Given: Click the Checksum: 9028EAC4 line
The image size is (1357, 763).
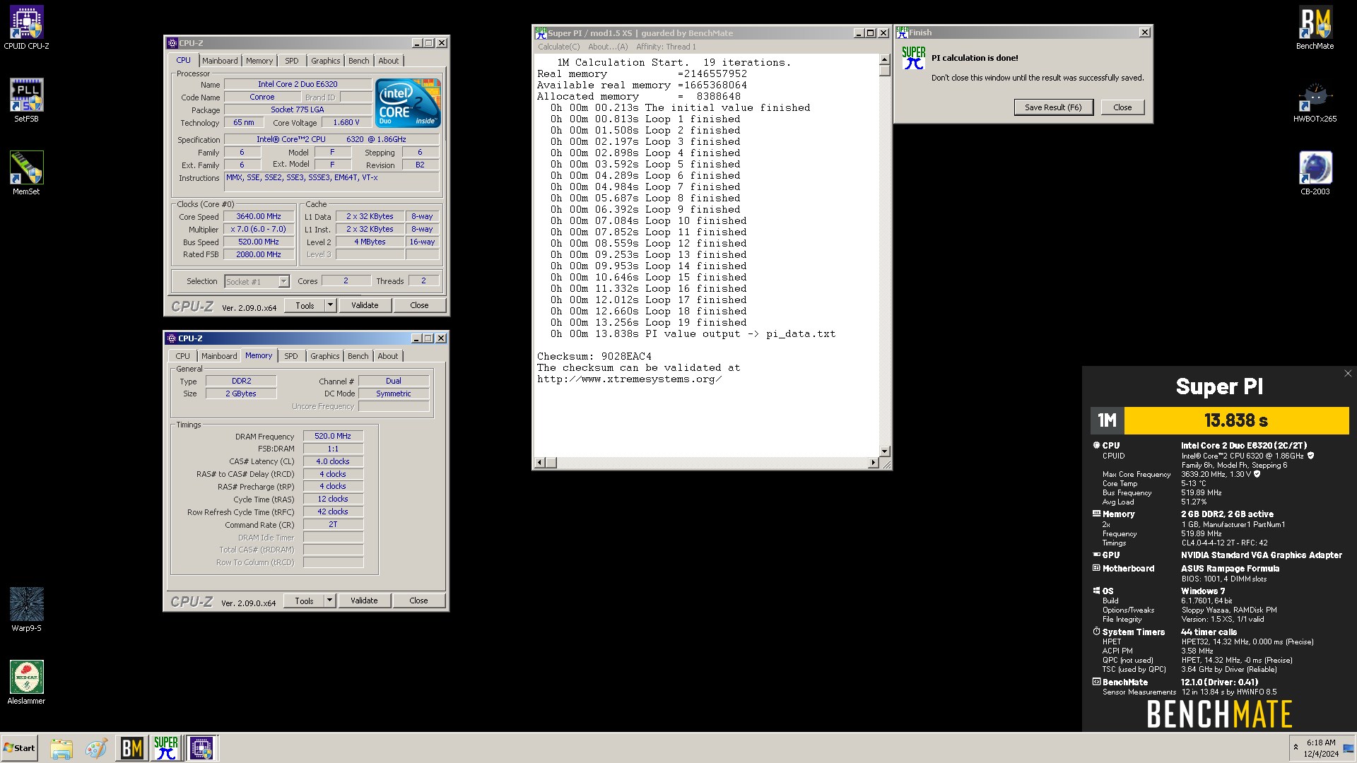Looking at the screenshot, I should [594, 356].
